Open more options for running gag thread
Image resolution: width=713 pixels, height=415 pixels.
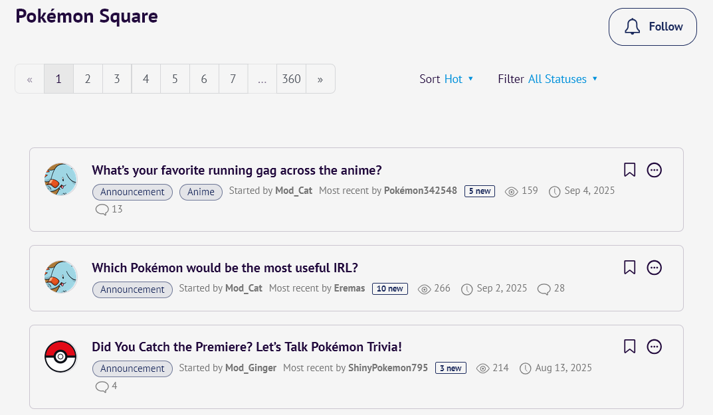coord(655,170)
